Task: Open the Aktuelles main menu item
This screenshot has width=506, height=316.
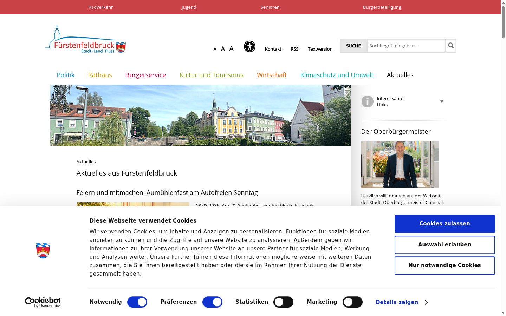Action: (400, 75)
